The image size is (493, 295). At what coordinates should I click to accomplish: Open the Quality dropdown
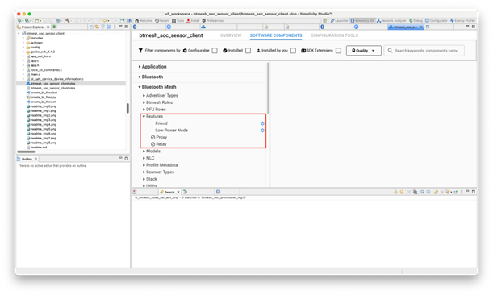coord(363,51)
